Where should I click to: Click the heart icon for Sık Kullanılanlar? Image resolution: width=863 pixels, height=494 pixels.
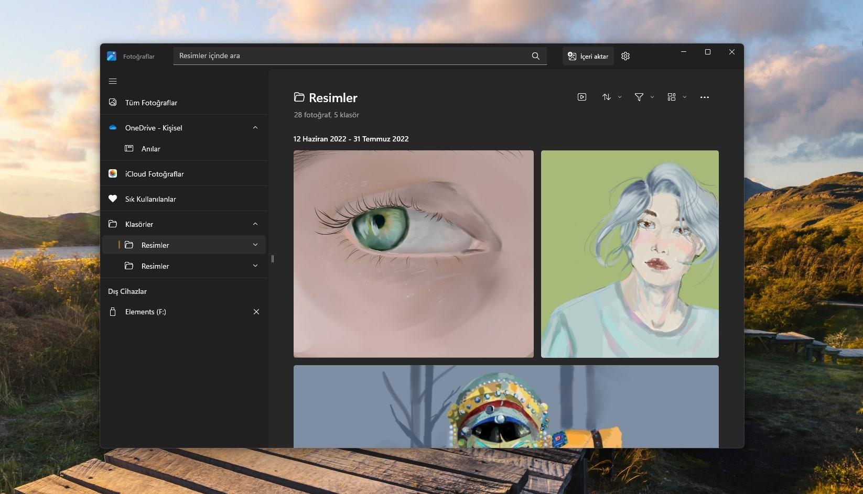click(x=113, y=199)
